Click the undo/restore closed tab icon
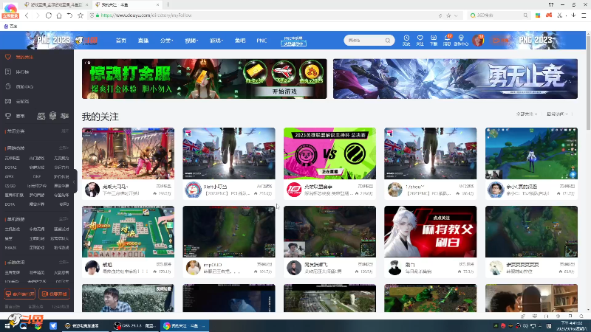This screenshot has width=591, height=332. 69,15
